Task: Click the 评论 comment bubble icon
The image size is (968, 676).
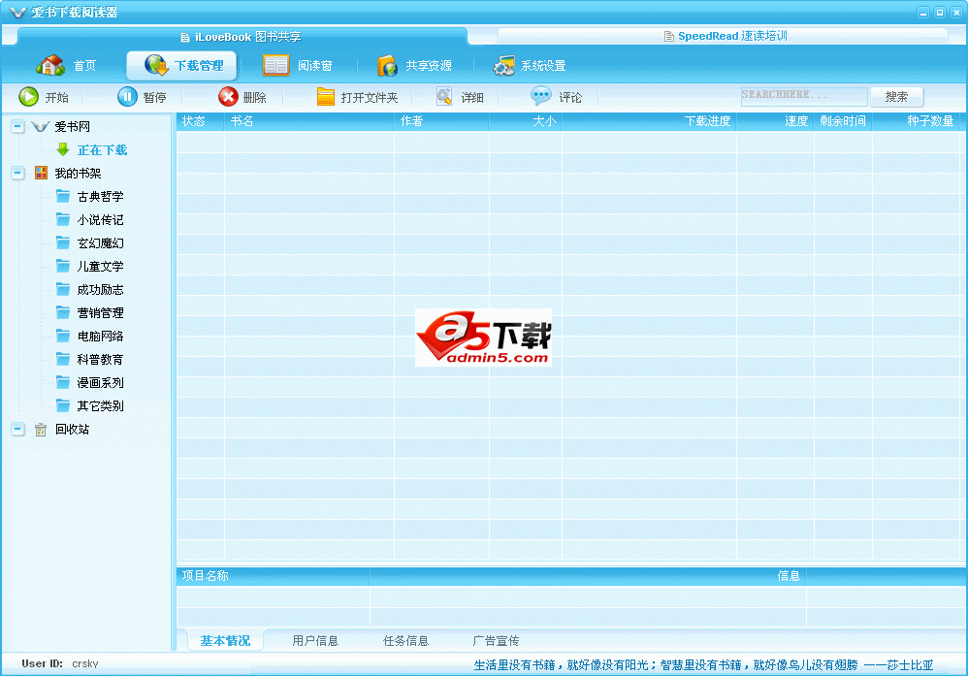Action: coord(541,96)
